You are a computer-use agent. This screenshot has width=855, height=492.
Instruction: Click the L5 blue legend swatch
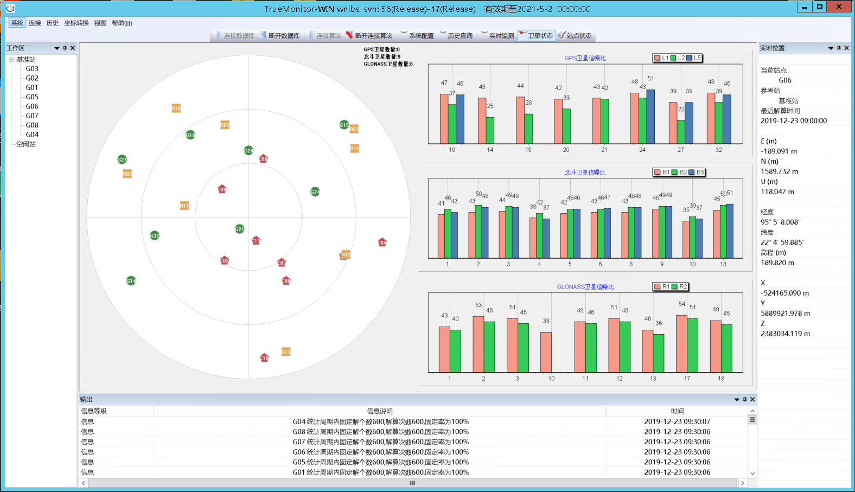(x=692, y=58)
